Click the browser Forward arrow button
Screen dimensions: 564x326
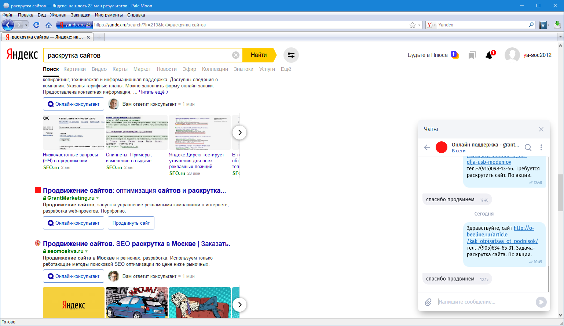19,25
